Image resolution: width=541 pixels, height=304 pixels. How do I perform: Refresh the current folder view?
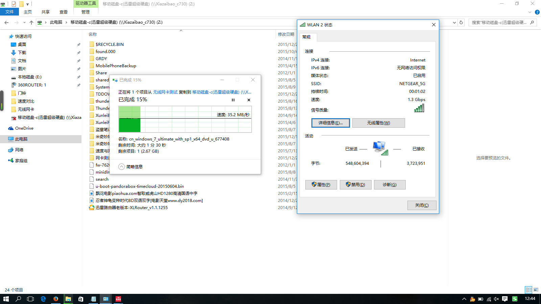pos(461,23)
